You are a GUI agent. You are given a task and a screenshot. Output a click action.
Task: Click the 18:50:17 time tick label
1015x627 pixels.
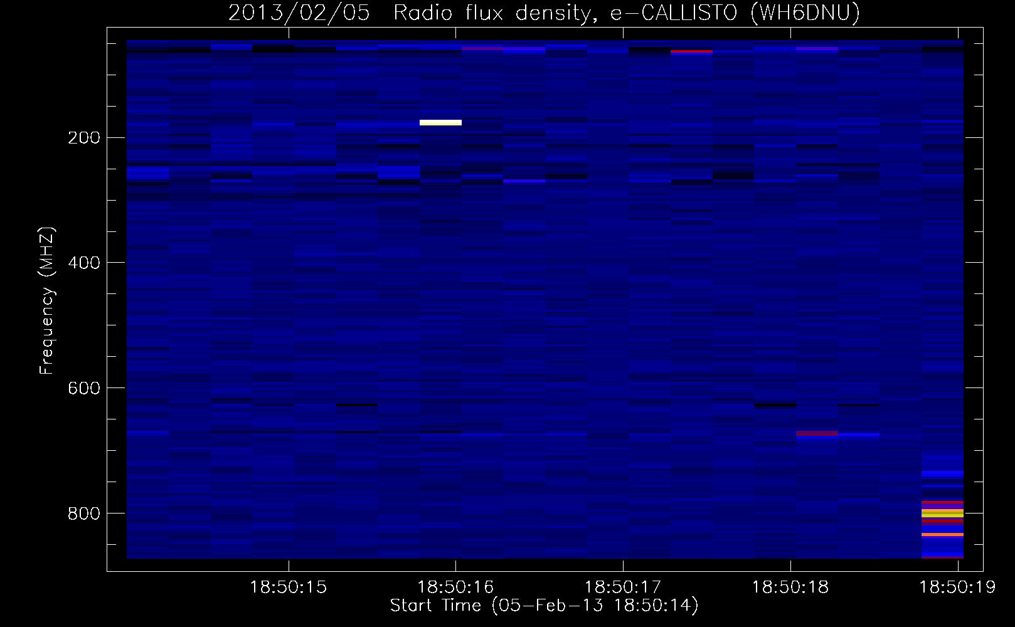click(x=623, y=587)
